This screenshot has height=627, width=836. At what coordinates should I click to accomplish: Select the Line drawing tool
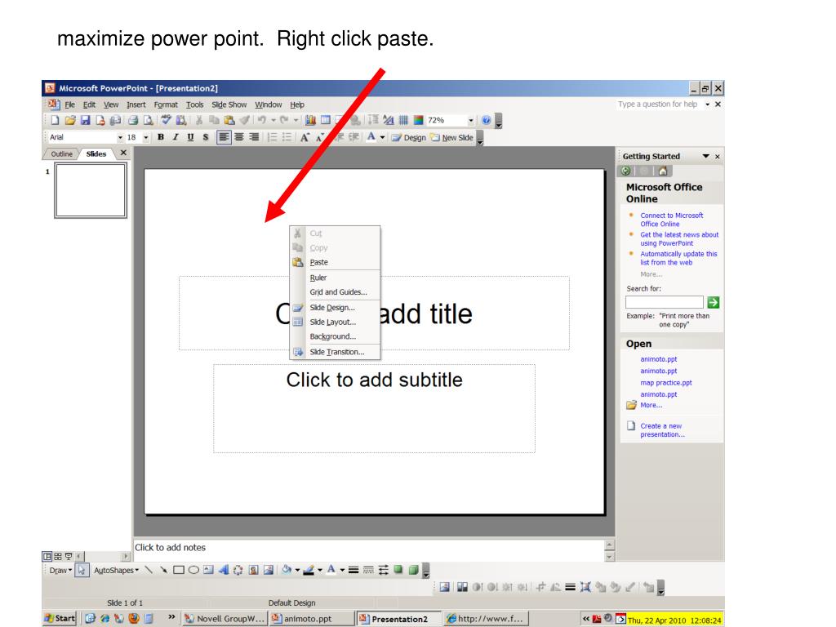tap(149, 570)
